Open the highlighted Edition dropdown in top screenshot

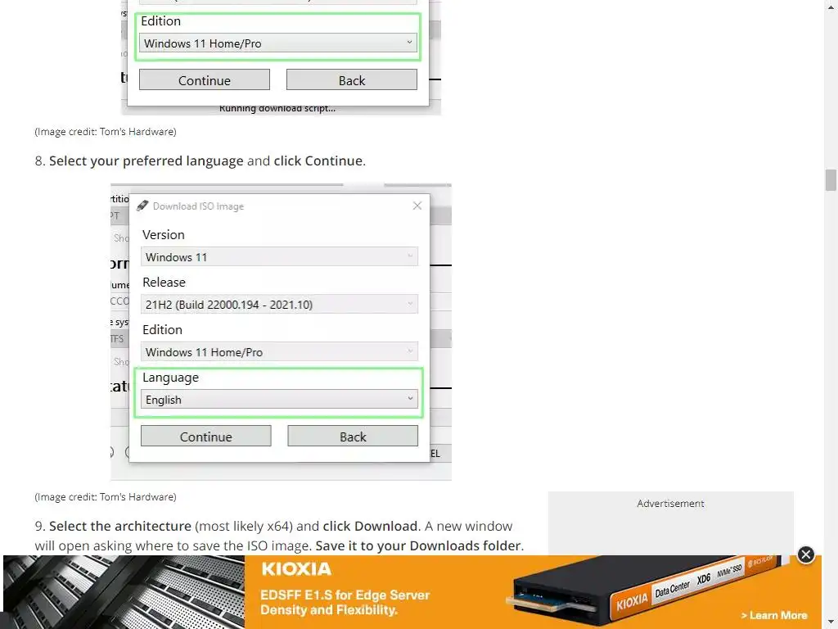(x=278, y=43)
